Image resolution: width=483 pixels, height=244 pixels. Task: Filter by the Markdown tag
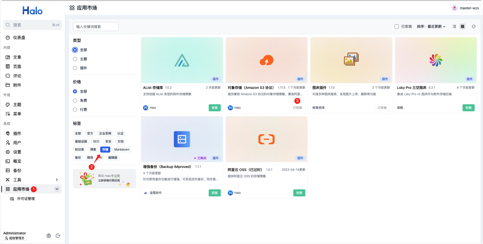[x=122, y=150]
